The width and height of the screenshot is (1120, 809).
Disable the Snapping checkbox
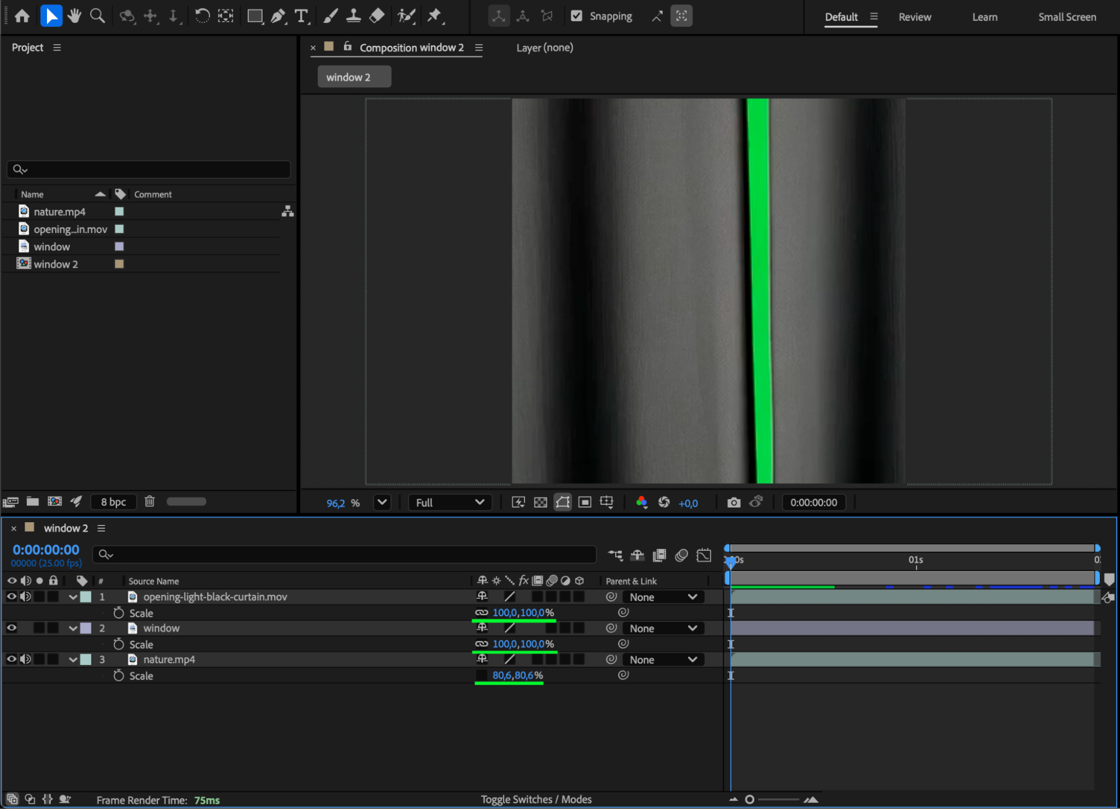pyautogui.click(x=577, y=16)
